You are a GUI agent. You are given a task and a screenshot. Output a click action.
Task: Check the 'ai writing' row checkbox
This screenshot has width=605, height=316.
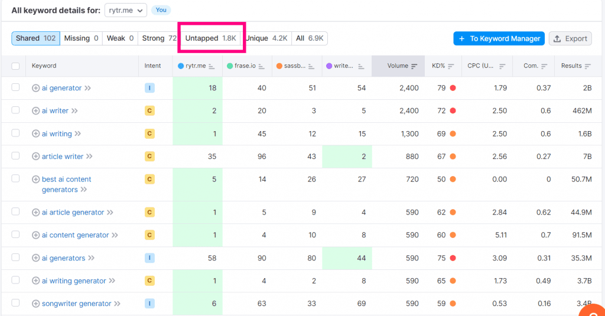click(15, 133)
